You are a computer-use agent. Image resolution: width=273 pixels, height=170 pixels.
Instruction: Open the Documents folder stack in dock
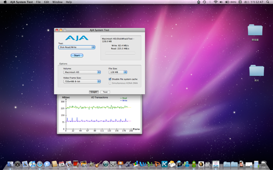(234, 164)
